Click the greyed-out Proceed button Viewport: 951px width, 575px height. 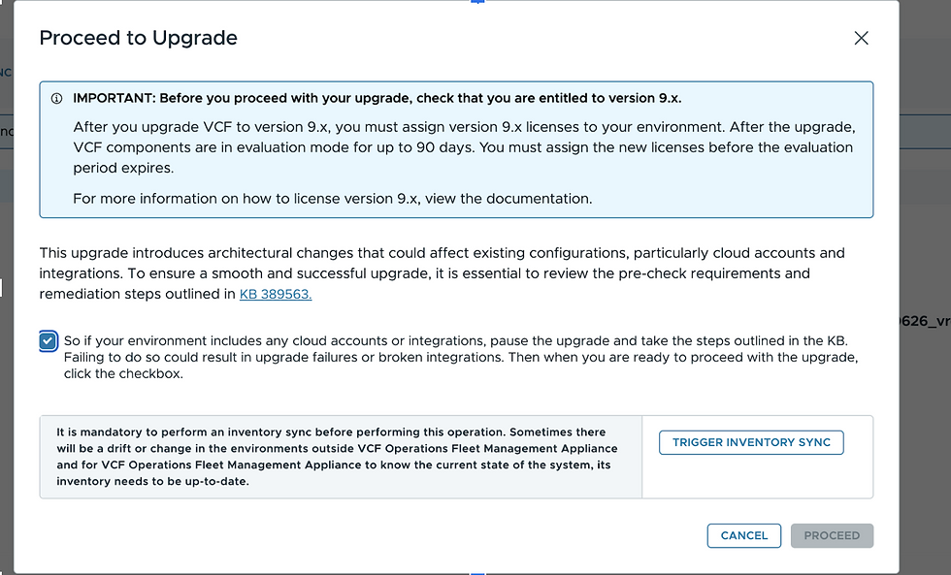(x=832, y=535)
